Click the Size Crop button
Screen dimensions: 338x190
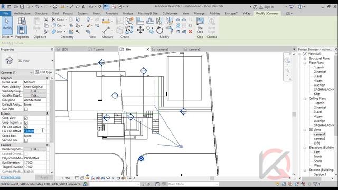[200, 26]
